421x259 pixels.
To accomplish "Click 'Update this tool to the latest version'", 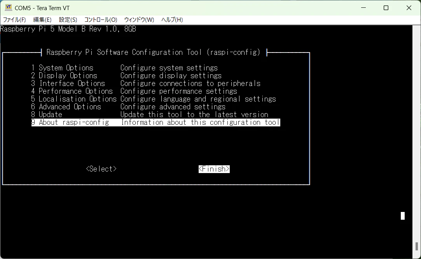I will click(x=194, y=114).
